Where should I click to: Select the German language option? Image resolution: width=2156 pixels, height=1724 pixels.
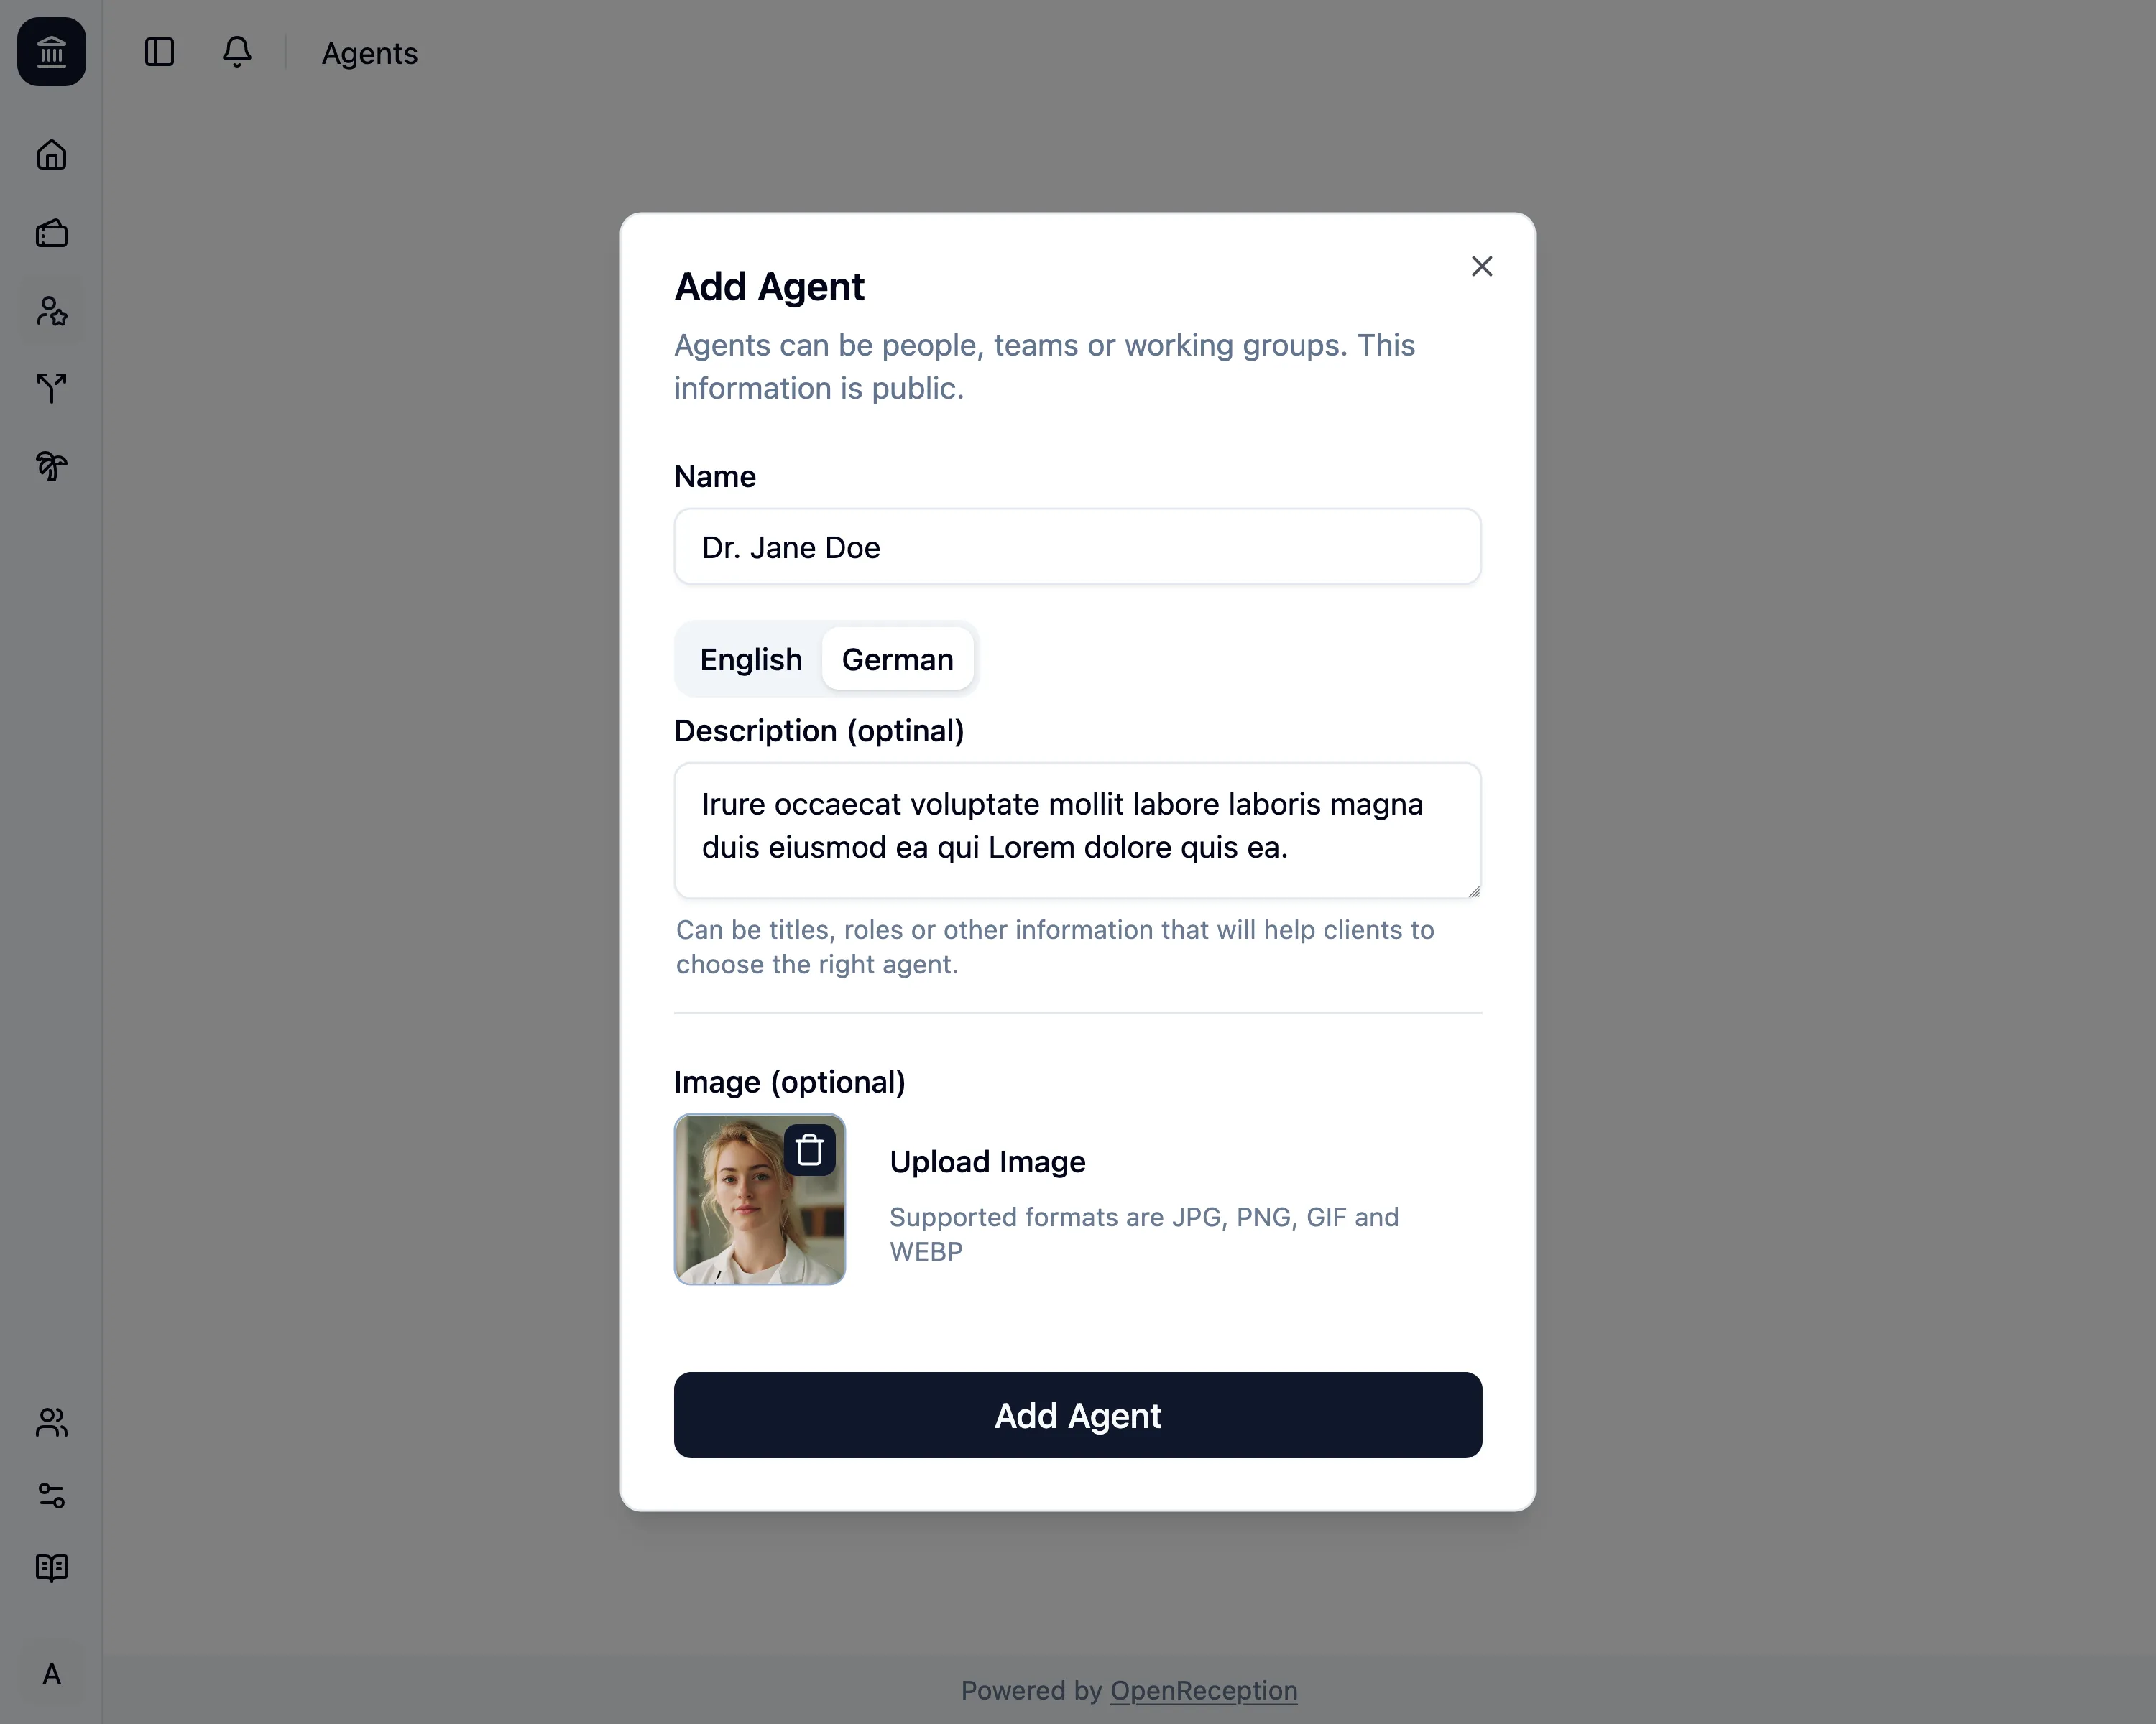point(897,659)
